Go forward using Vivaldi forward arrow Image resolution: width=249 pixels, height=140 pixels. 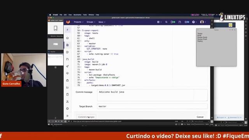click(x=53, y=121)
